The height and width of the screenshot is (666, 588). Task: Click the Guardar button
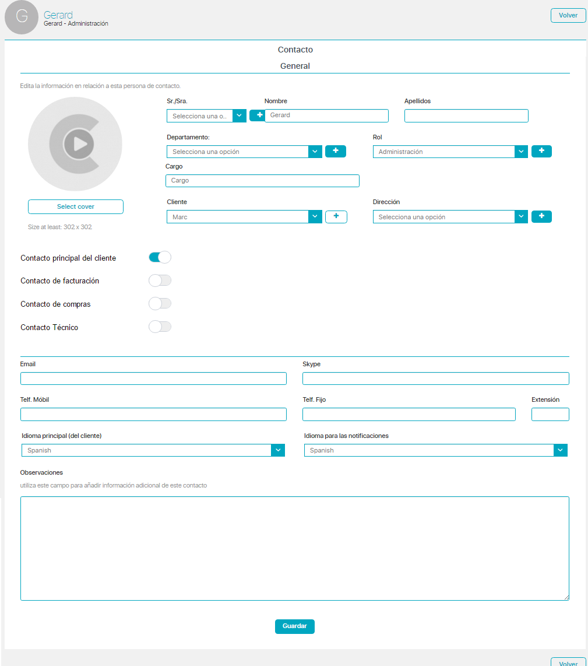295,626
